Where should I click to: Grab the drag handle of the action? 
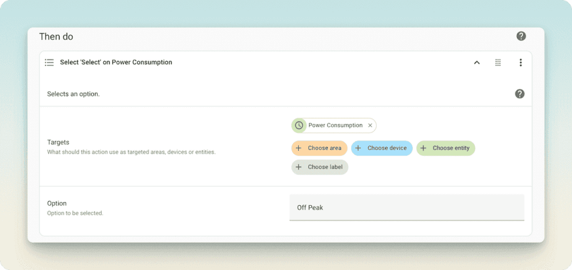pyautogui.click(x=498, y=62)
